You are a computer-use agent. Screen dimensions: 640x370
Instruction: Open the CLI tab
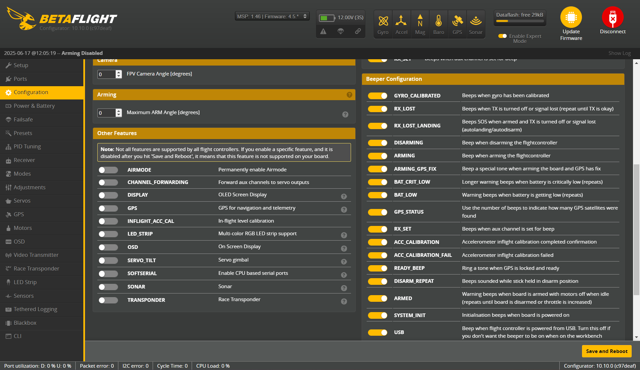[x=42, y=336]
